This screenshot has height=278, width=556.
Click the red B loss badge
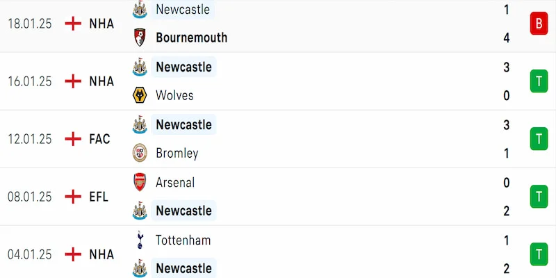538,24
